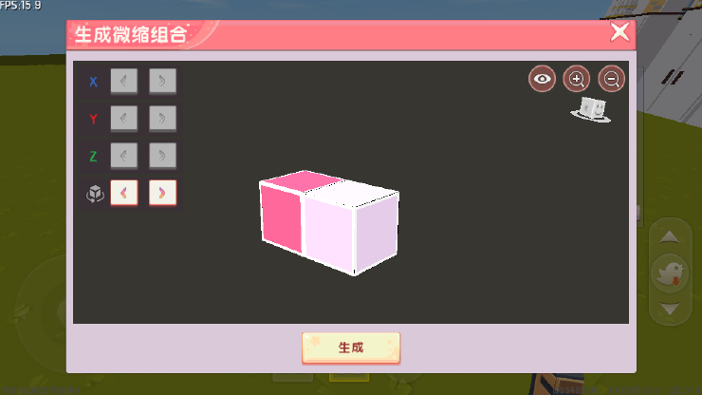Screen dimensions: 702x395
Task: Zoom out with the magnifier minus icon
Action: pyautogui.click(x=611, y=79)
